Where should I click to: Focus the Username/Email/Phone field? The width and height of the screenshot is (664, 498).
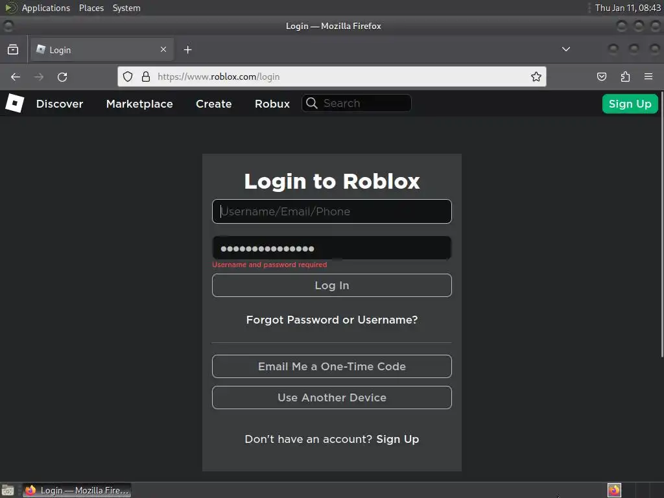332,211
